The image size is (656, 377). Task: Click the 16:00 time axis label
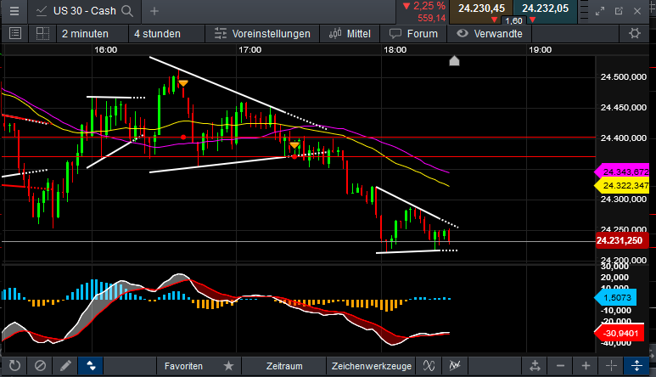click(x=106, y=50)
